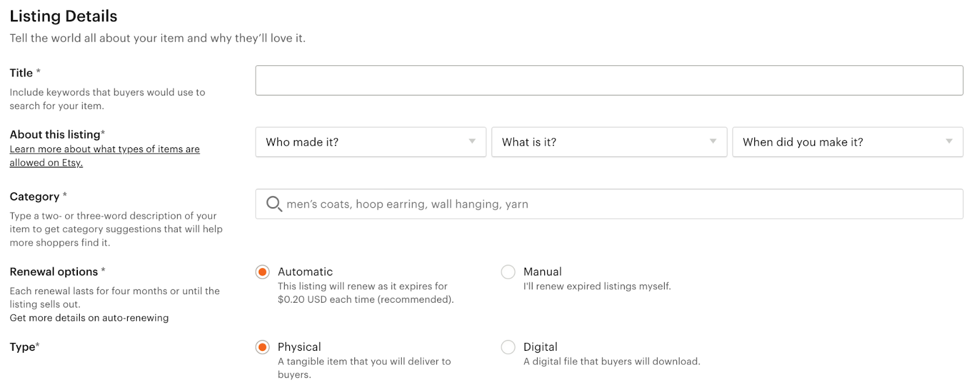Click the magnifying glass search icon
Viewport: 974px width, 388px height.
[274, 203]
